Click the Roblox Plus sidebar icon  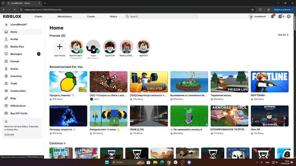(x=6, y=47)
